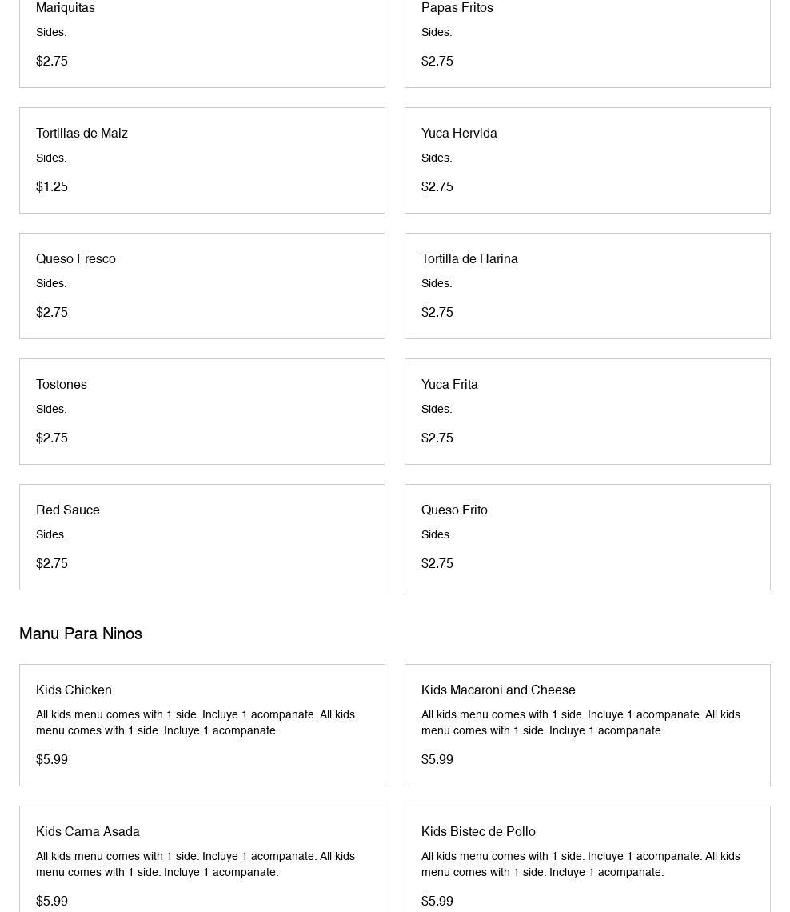Select Kids Macaroni and Cheese

pyautogui.click(x=587, y=725)
